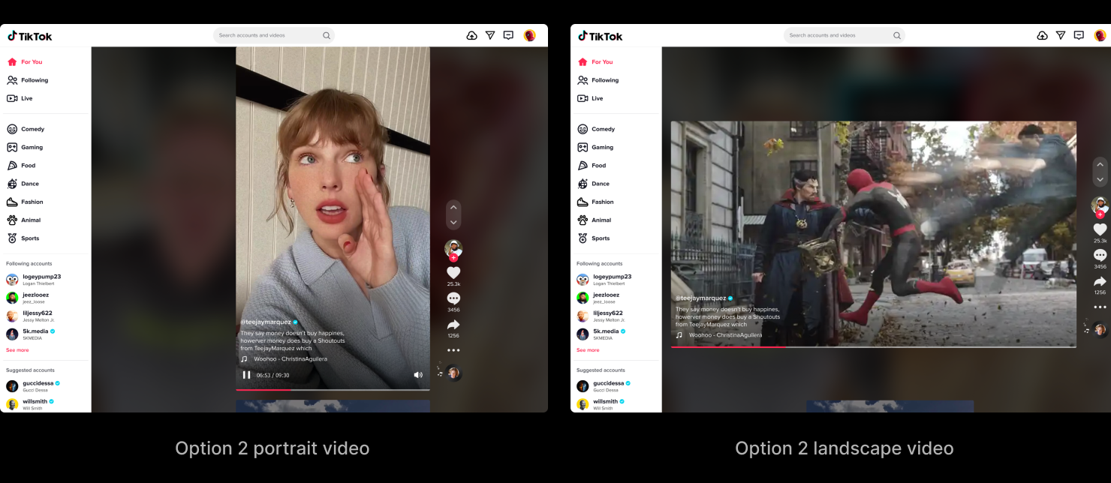The width and height of the screenshot is (1111, 483).
Task: Select Live in portrait mockup sidebar
Action: [x=20, y=98]
